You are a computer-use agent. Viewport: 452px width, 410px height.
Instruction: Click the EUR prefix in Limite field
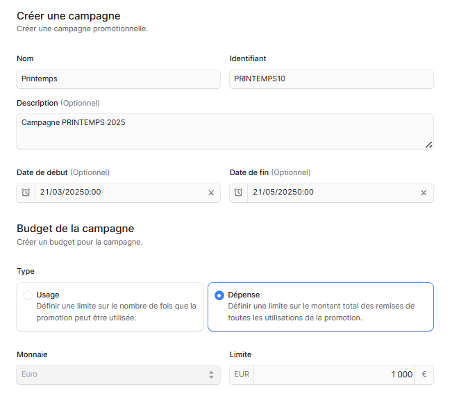point(242,375)
